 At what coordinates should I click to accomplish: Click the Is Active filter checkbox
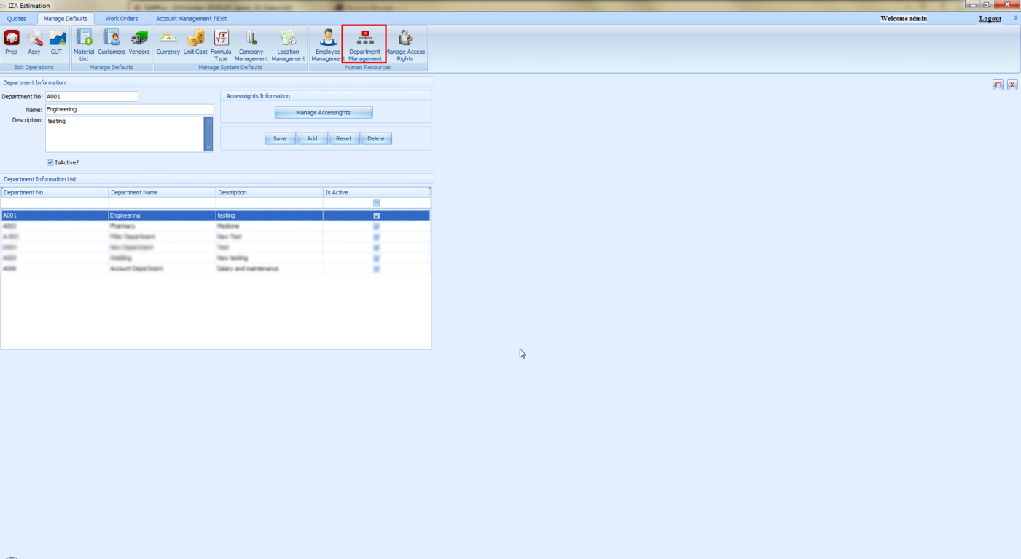click(377, 203)
